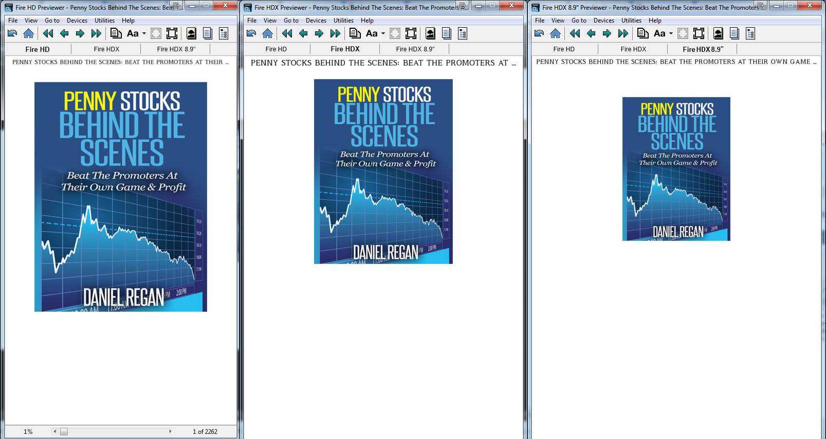
Task: Open View menu in Fire HD Previewer
Action: [31, 21]
